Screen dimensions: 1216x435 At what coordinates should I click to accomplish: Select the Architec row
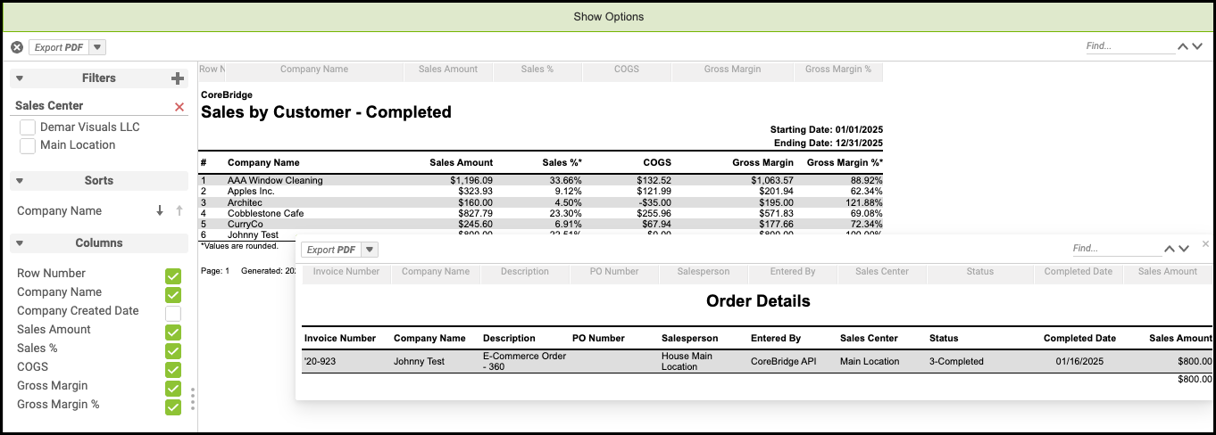point(540,202)
